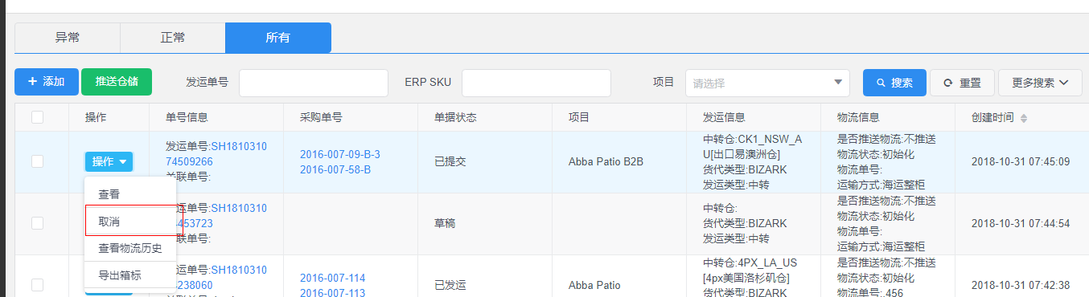Screen dimensions: 1089x297
Task: Open purchase order link 2016-007-114
Action: (x=333, y=278)
